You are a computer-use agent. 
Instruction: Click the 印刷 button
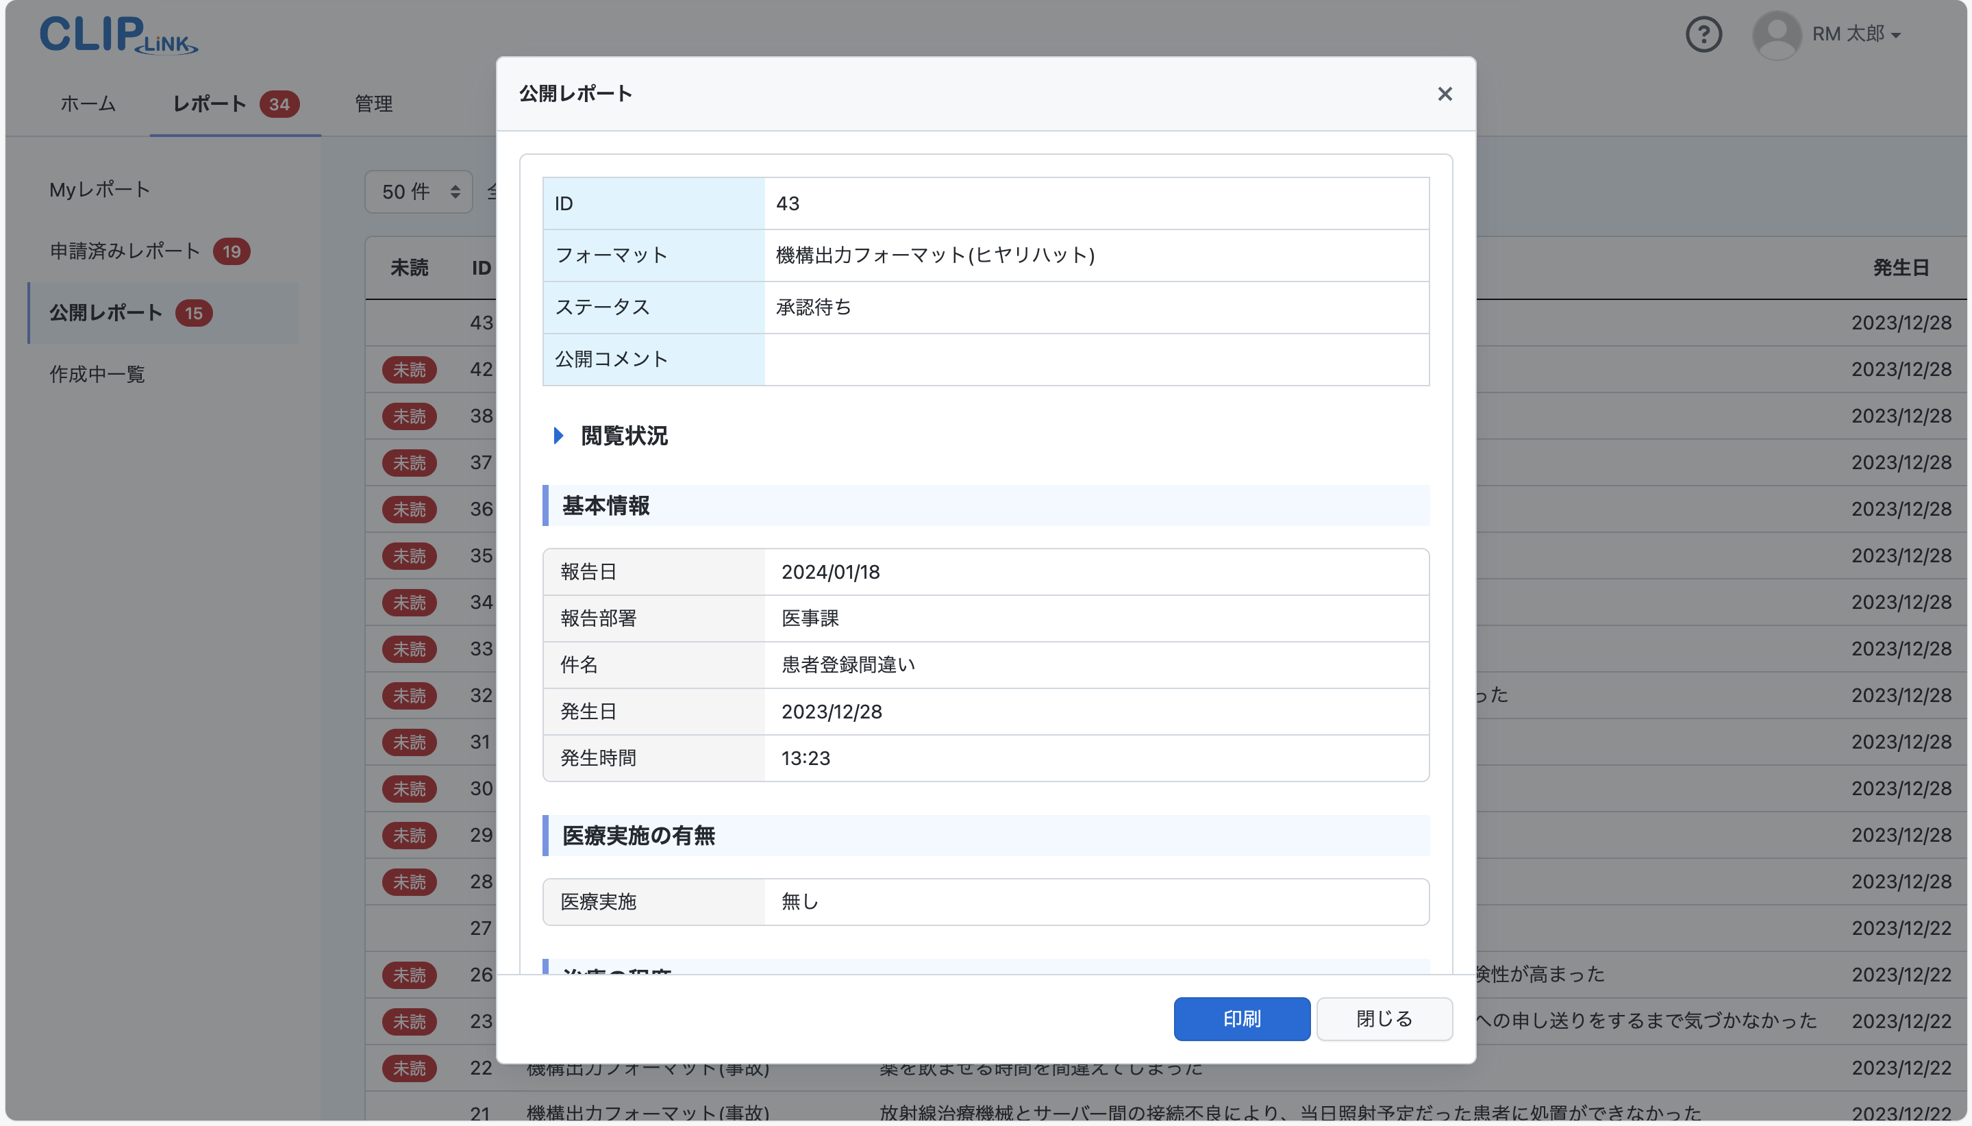click(x=1242, y=1018)
